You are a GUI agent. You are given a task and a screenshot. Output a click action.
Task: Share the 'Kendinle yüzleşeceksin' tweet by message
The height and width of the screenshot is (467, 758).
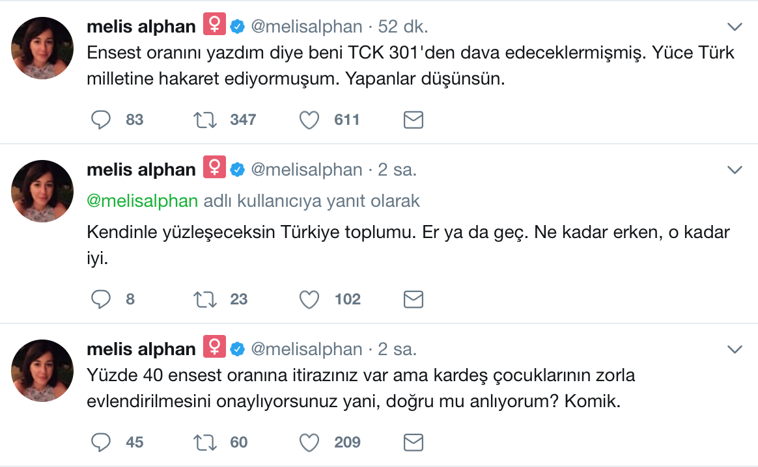[414, 299]
